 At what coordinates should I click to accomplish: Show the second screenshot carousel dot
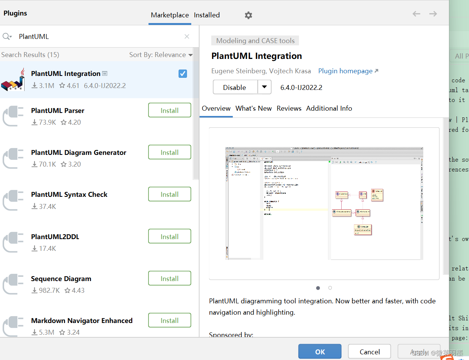[330, 288]
